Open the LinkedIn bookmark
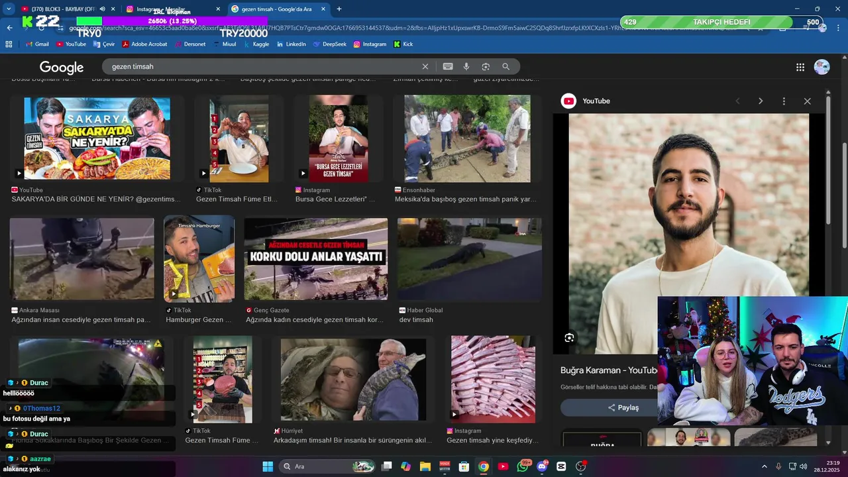Image resolution: width=848 pixels, height=477 pixels. (x=291, y=44)
